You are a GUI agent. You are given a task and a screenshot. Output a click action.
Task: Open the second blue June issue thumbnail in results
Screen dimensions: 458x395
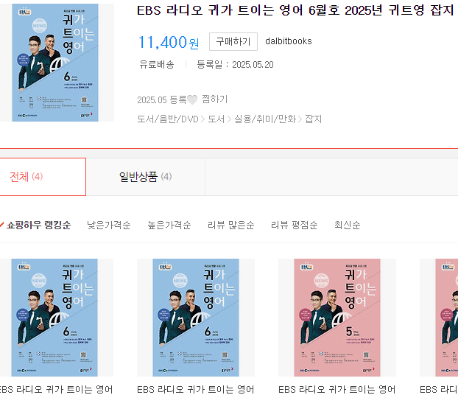[x=196, y=318]
